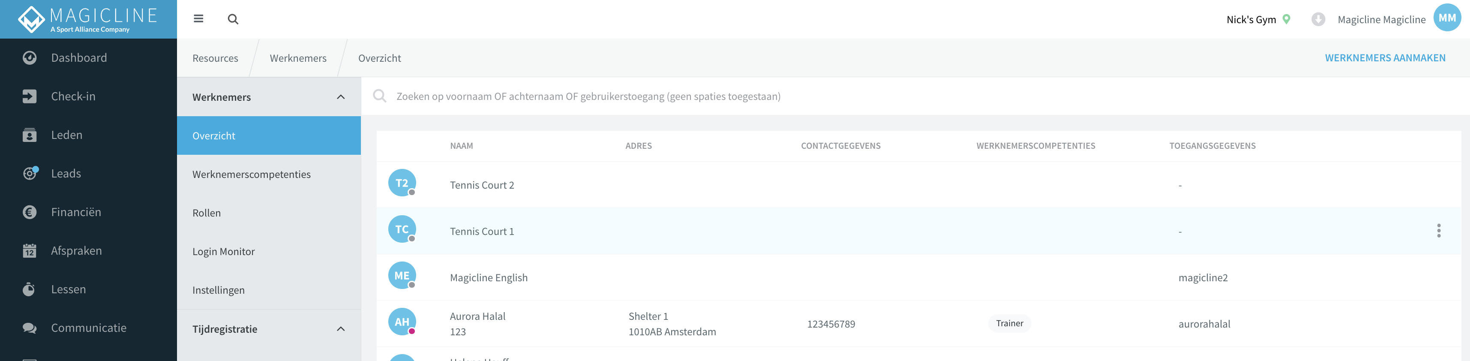This screenshot has height=361, width=1470.
Task: Click the WERKNEMERSCOMPETENTIES column header
Action: coord(1036,146)
